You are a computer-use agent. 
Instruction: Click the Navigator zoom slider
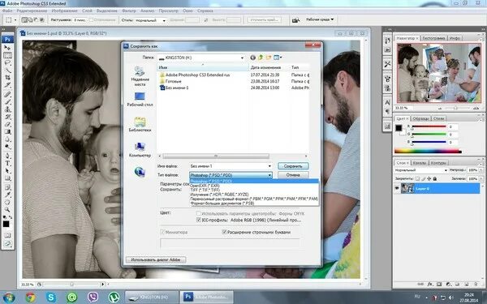(456, 109)
